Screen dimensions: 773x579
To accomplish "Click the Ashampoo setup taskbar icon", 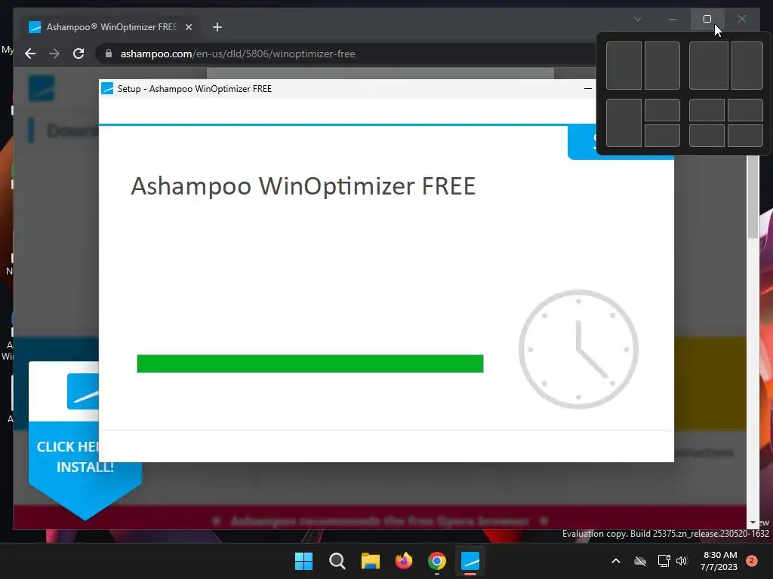I will (x=470, y=561).
